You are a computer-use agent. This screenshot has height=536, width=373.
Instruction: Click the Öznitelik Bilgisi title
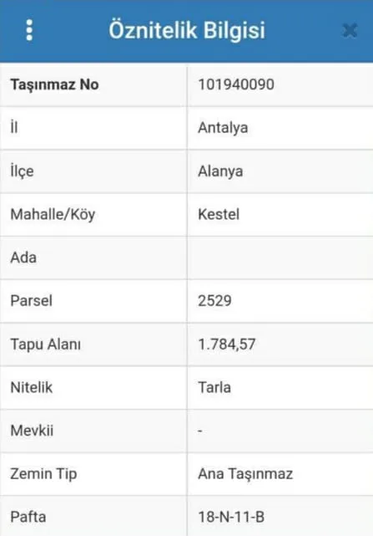(x=187, y=30)
